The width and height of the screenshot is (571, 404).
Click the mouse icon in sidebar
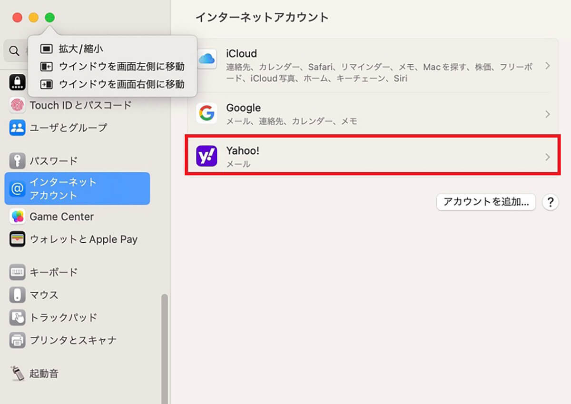17,295
